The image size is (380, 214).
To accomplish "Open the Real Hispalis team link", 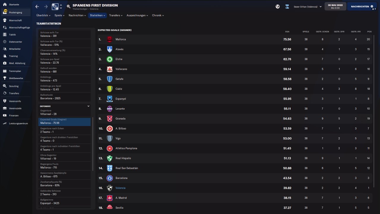I will [x=123, y=158].
